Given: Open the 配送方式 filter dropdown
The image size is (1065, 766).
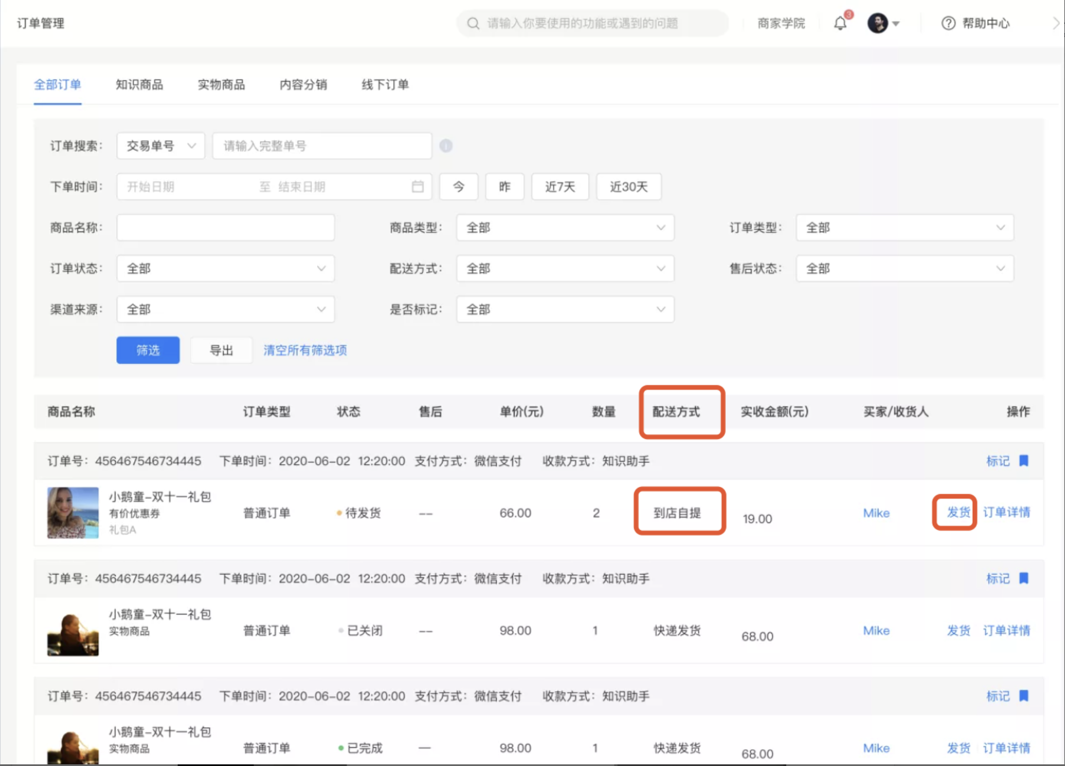Looking at the screenshot, I should (x=565, y=269).
